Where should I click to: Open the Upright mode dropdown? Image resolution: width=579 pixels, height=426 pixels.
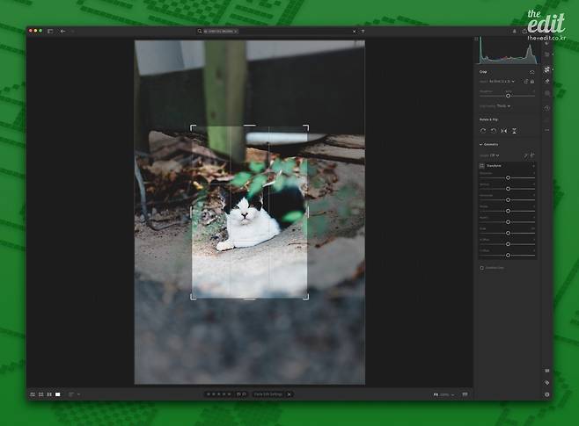495,155
